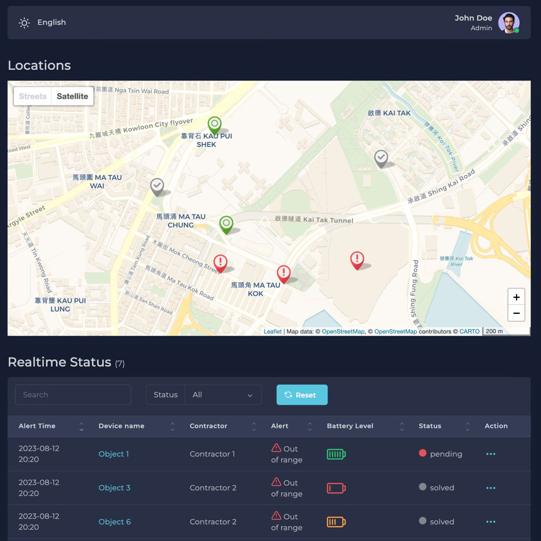Click the Kai Tak Tunnel map label
The width and height of the screenshot is (541, 541).
pos(314,220)
